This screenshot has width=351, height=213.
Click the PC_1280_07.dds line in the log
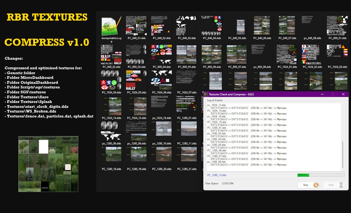point(216,156)
